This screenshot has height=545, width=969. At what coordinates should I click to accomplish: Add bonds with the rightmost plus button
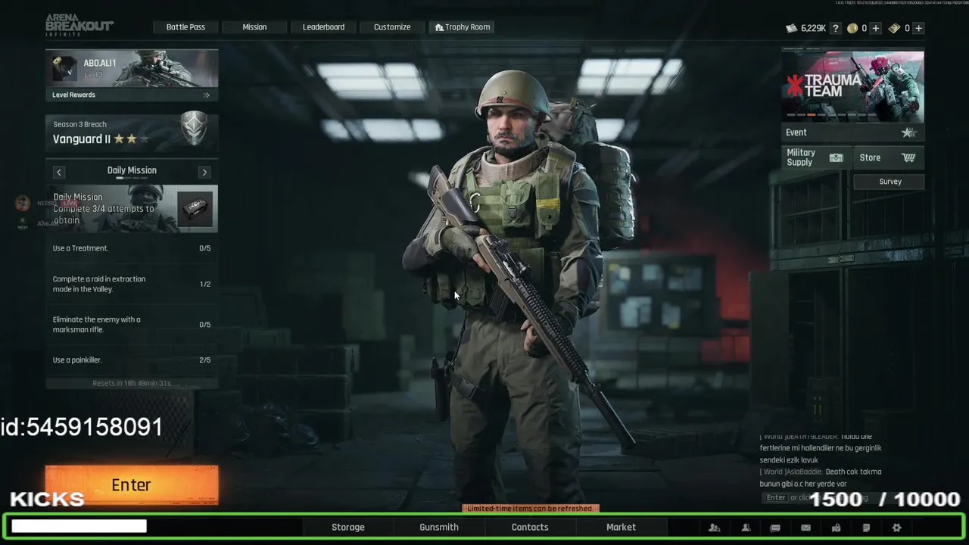point(918,28)
